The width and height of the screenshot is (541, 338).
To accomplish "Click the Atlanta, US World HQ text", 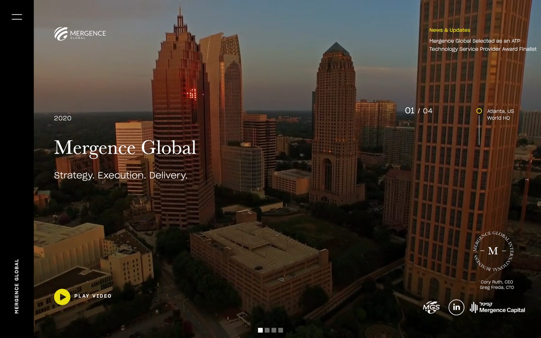I will 500,114.
